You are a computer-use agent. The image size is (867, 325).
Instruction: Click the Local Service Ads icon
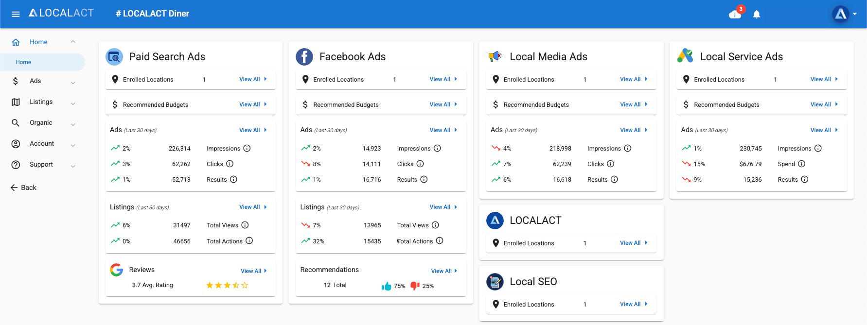pyautogui.click(x=685, y=56)
